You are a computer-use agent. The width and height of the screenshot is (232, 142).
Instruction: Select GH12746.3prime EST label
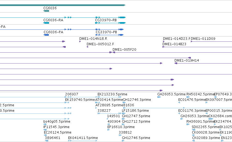click(x=137, y=100)
